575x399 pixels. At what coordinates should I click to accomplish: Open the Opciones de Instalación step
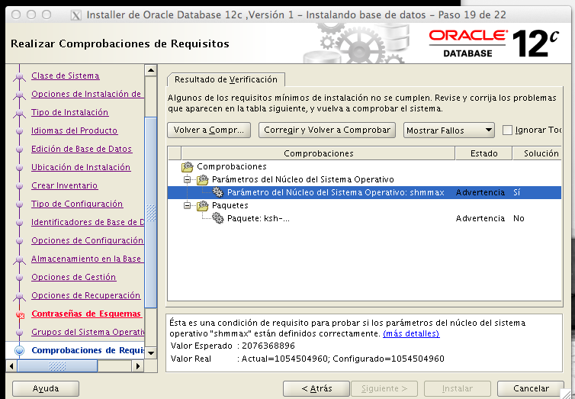(x=87, y=95)
